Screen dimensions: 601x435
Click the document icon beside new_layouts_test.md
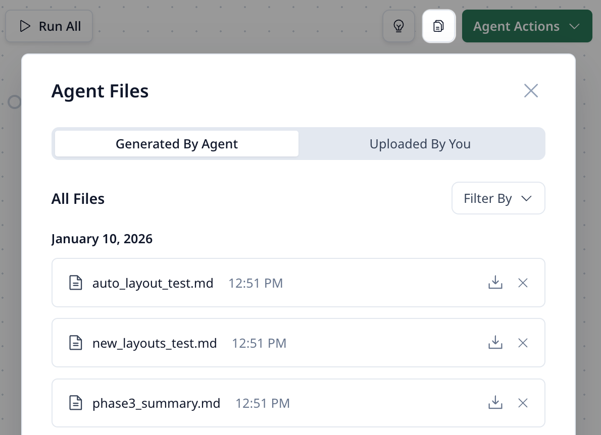[x=75, y=344]
